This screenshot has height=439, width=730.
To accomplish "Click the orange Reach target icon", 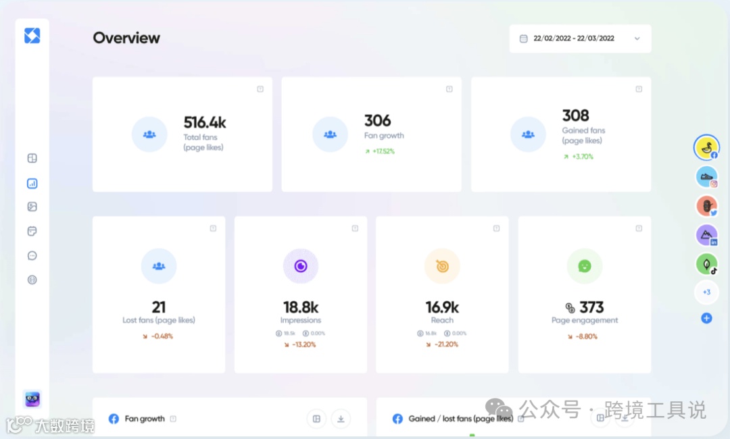I will [x=442, y=266].
